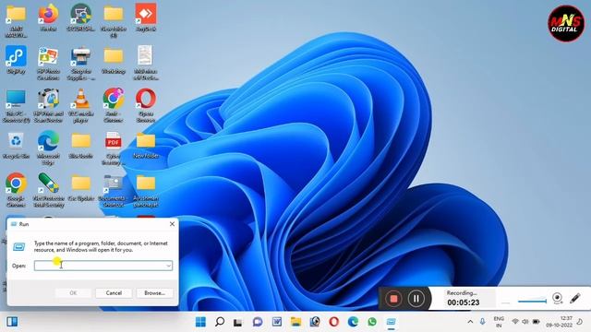Click the Open text field in Run dialog
The height and width of the screenshot is (332, 591).
coord(103,266)
